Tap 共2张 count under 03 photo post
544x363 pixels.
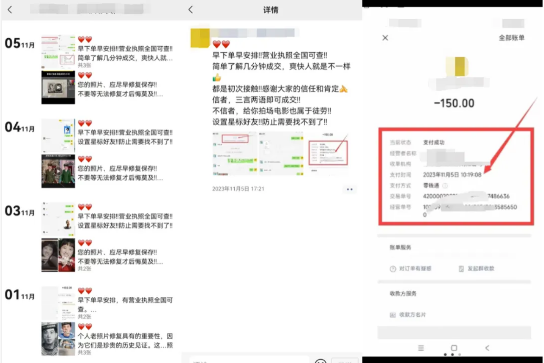[x=84, y=269]
